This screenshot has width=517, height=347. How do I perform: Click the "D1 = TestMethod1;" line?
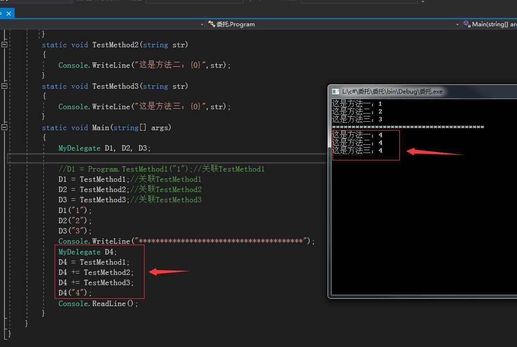(130, 179)
